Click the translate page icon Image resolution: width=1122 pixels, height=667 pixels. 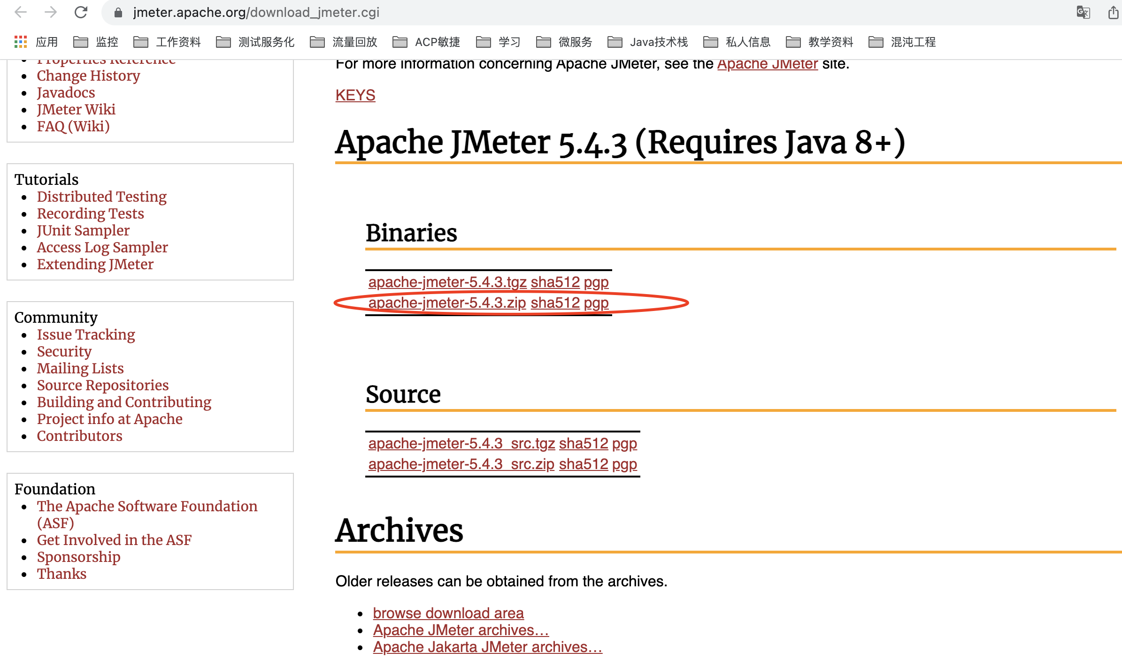point(1083,12)
